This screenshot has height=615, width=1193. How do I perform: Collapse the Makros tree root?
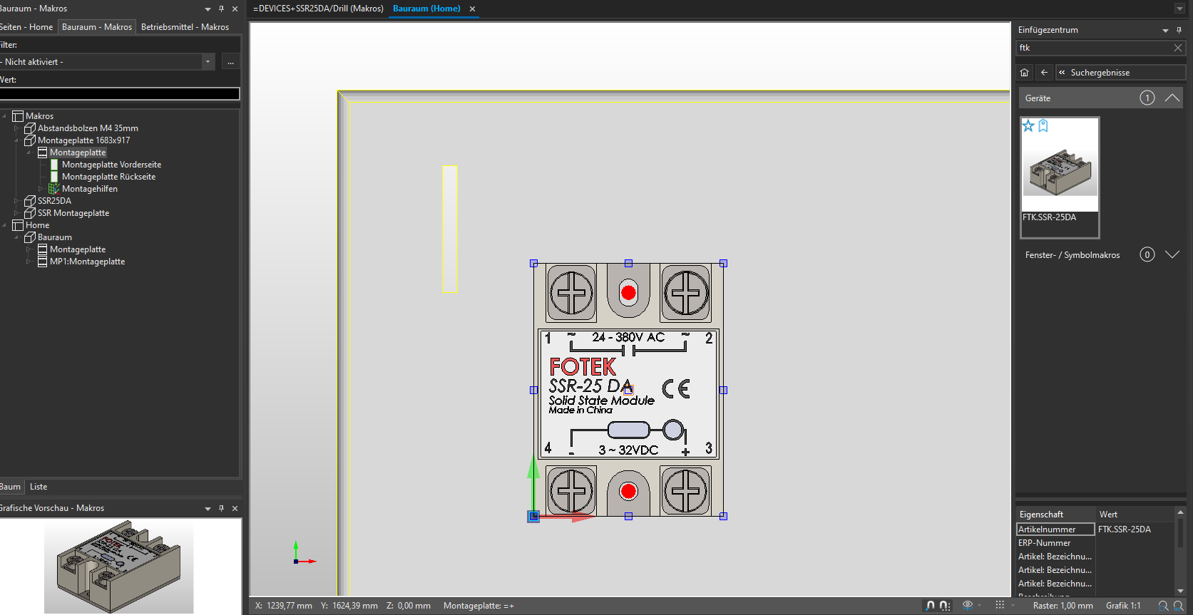[x=4, y=116]
